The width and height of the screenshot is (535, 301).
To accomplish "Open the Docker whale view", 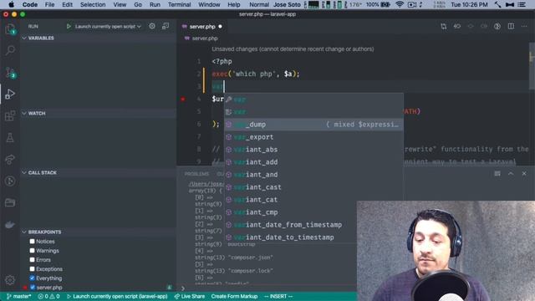I will pos(10,225).
